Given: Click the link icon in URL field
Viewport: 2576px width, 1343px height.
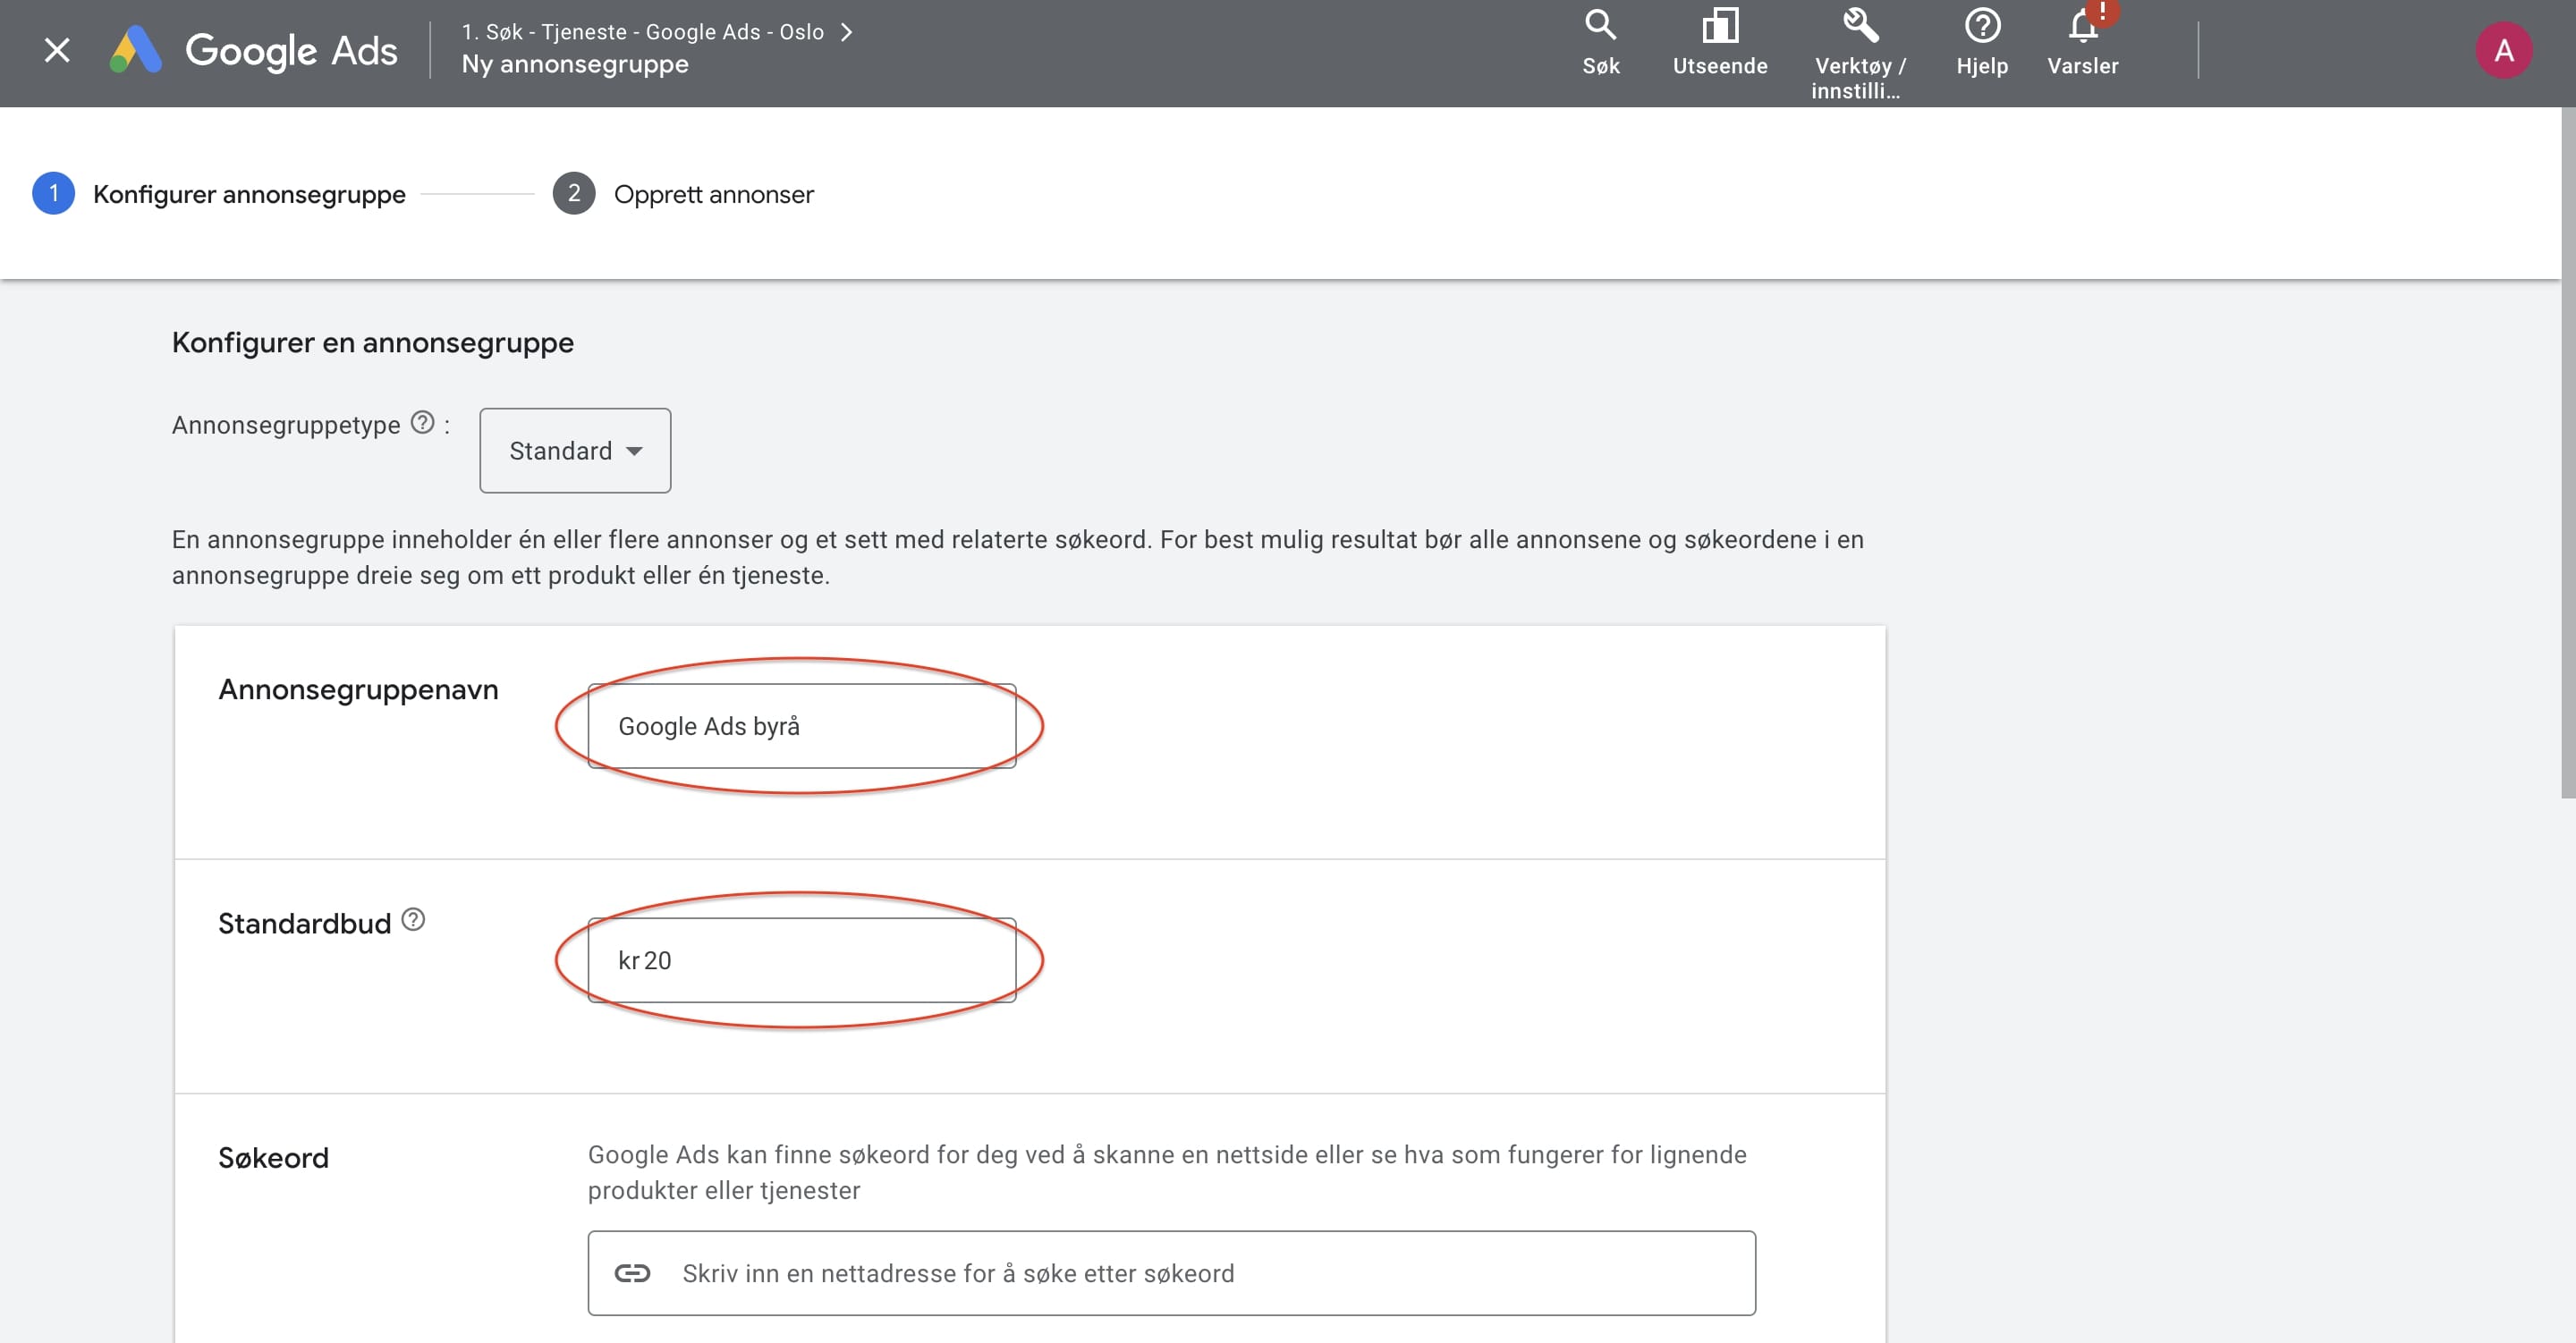Looking at the screenshot, I should pyautogui.click(x=632, y=1273).
